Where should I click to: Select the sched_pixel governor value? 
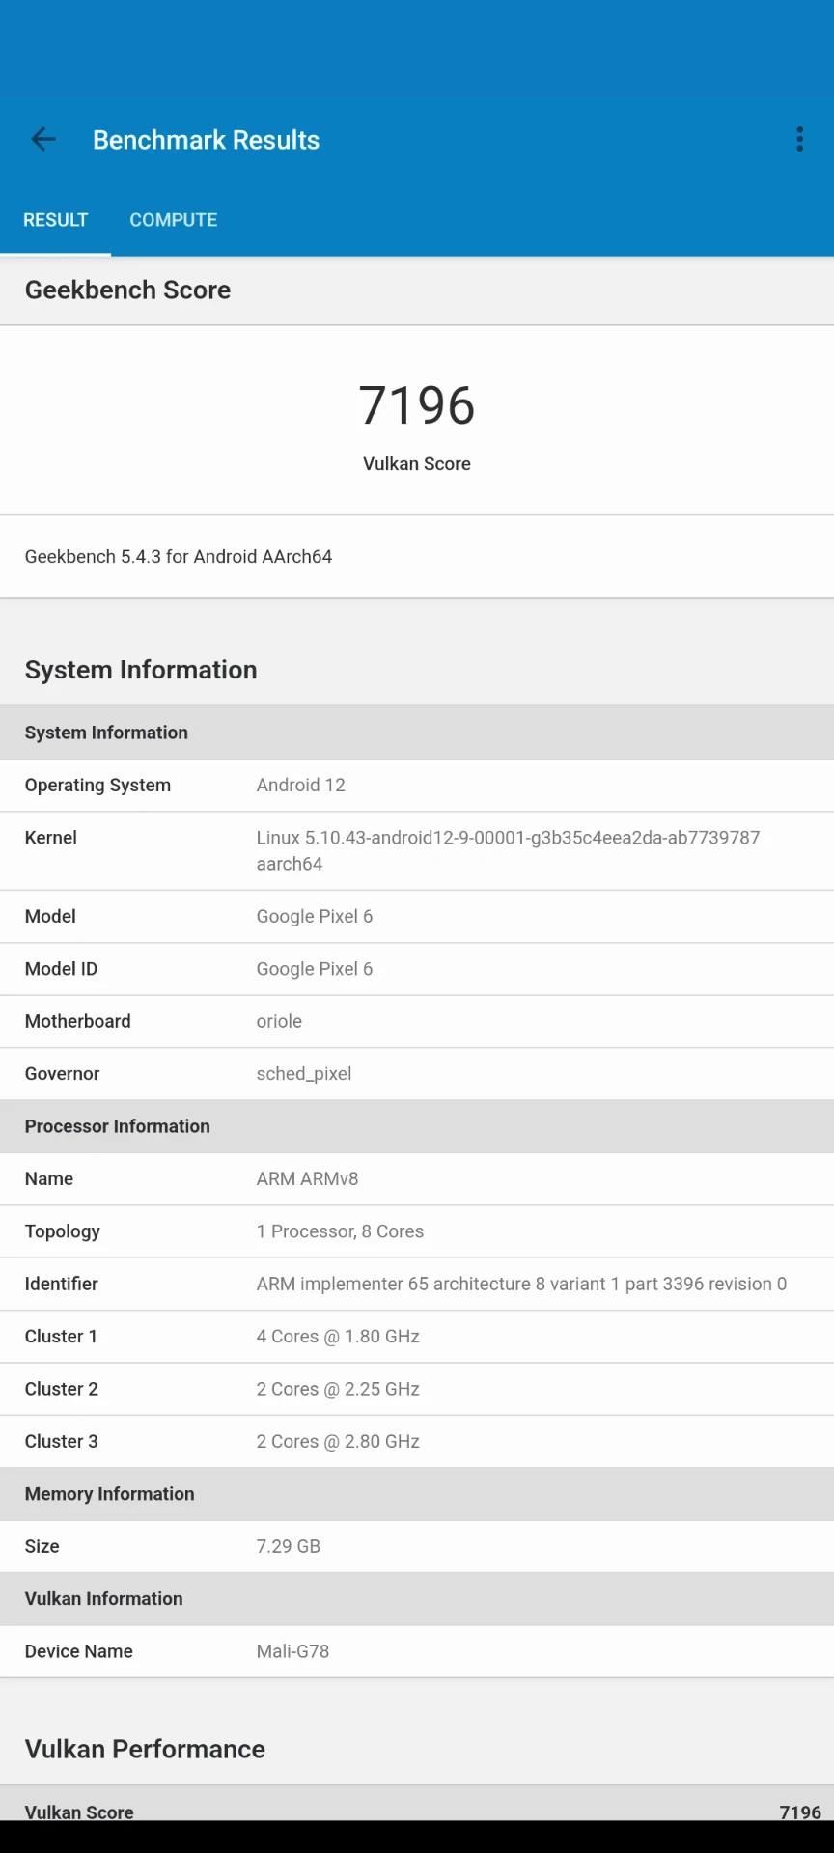[x=304, y=1074]
